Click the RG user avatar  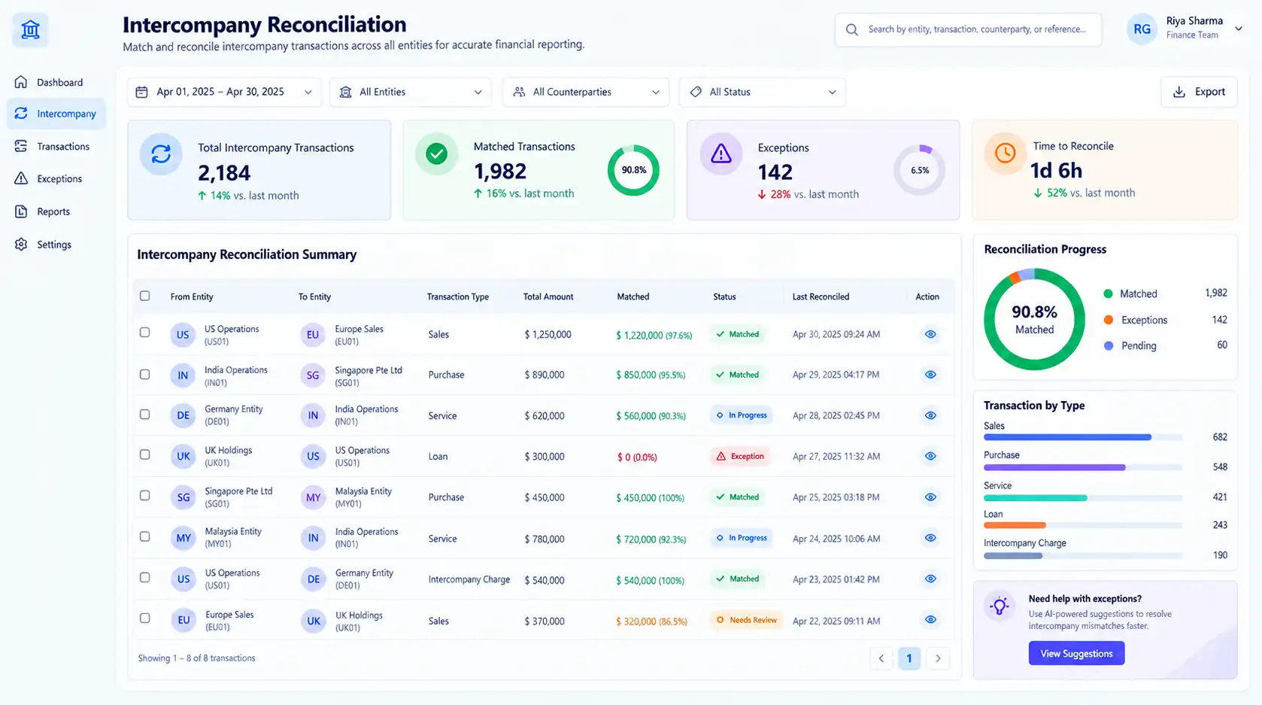click(1142, 29)
